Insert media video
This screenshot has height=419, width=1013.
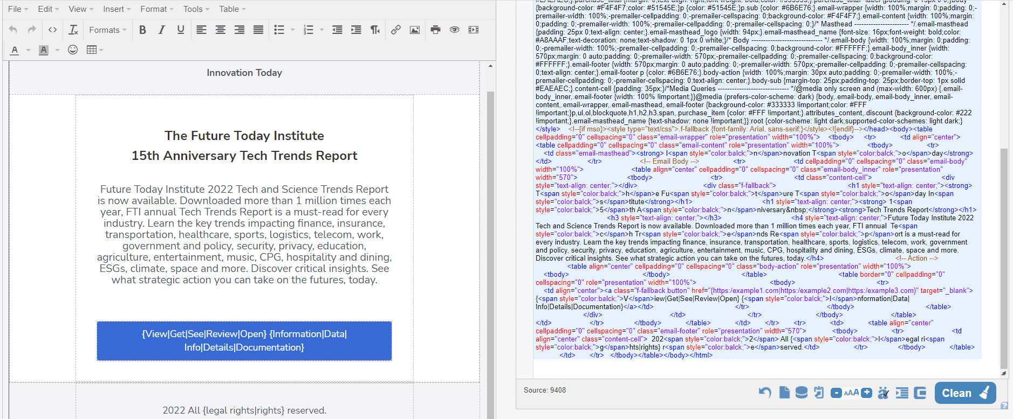(474, 30)
